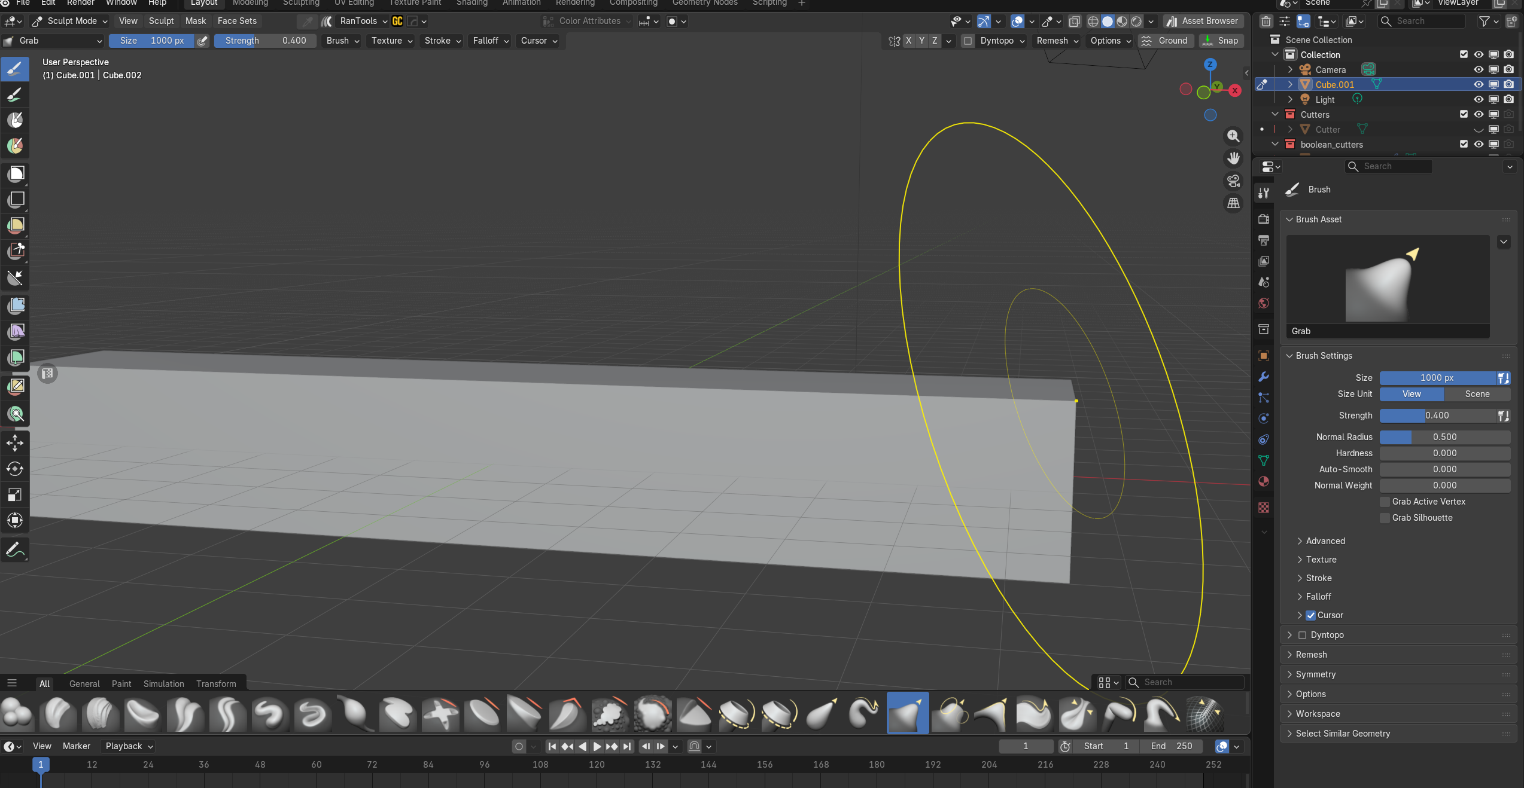Open the Modifiers wrench properties tab
This screenshot has width=1524, height=788.
coord(1263,377)
